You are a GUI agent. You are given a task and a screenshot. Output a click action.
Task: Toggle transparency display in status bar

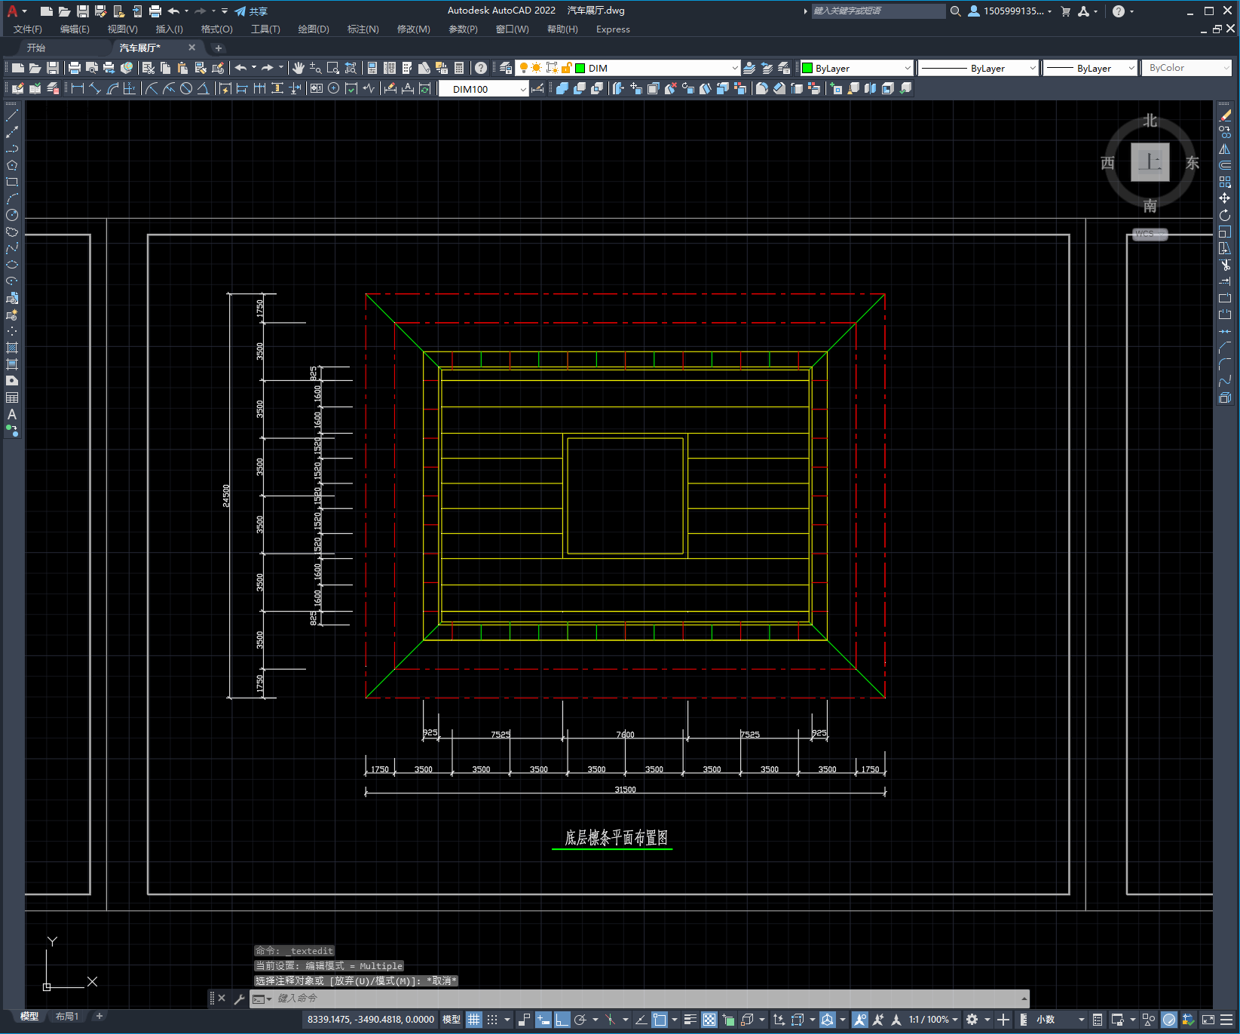(x=709, y=1020)
